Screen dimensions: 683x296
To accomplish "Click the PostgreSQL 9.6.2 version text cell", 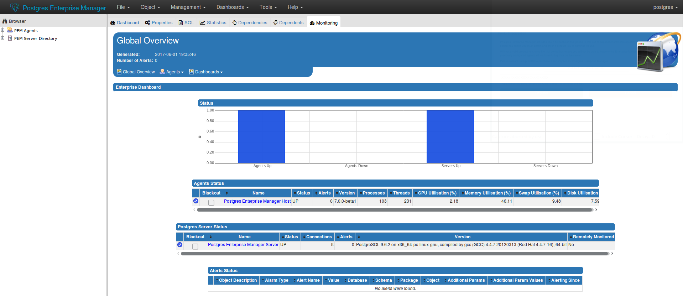I will (x=461, y=245).
